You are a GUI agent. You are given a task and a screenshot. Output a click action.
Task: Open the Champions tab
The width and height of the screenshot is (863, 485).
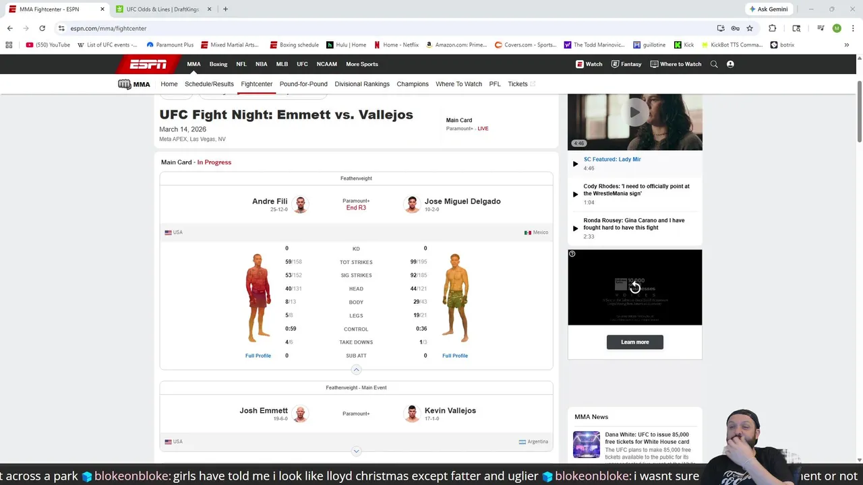point(413,84)
